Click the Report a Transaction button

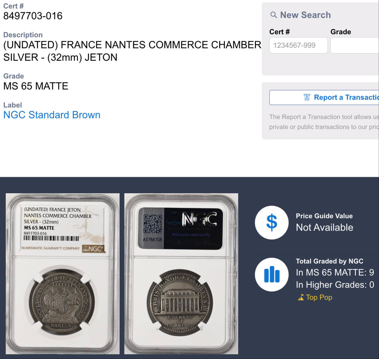tap(324, 97)
